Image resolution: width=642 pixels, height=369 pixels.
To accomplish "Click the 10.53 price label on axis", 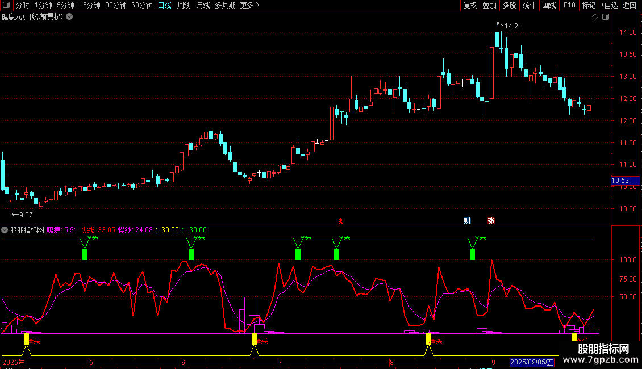I will [x=620, y=181].
